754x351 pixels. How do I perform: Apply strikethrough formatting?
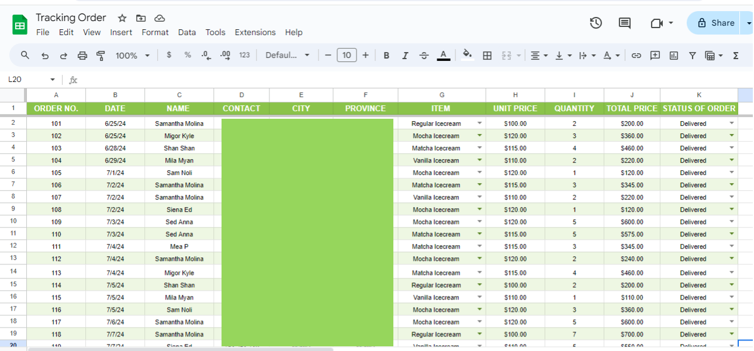424,56
